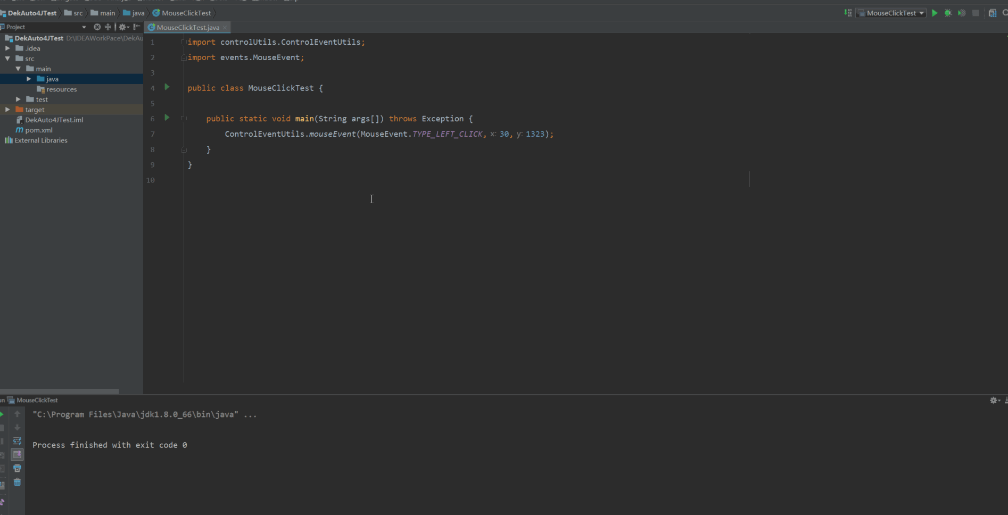Click the Collapse All icon in Project panel
This screenshot has width=1008, height=515.
(108, 27)
